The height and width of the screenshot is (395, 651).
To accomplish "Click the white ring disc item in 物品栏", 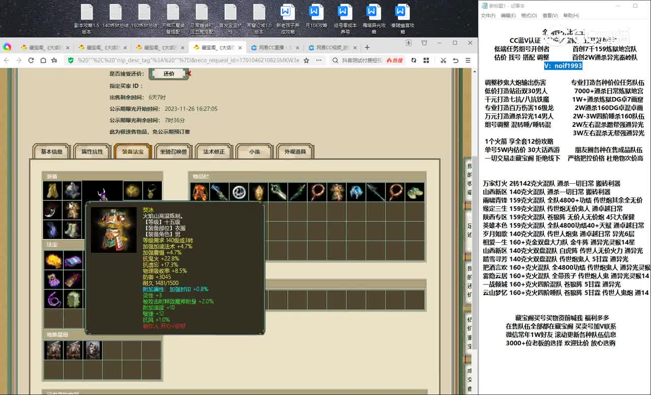I will (x=239, y=192).
